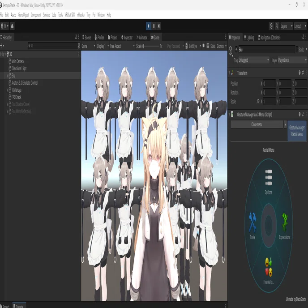Open the Game/Simulator view dropdown
The height and width of the screenshot is (308, 308).
point(88,46)
